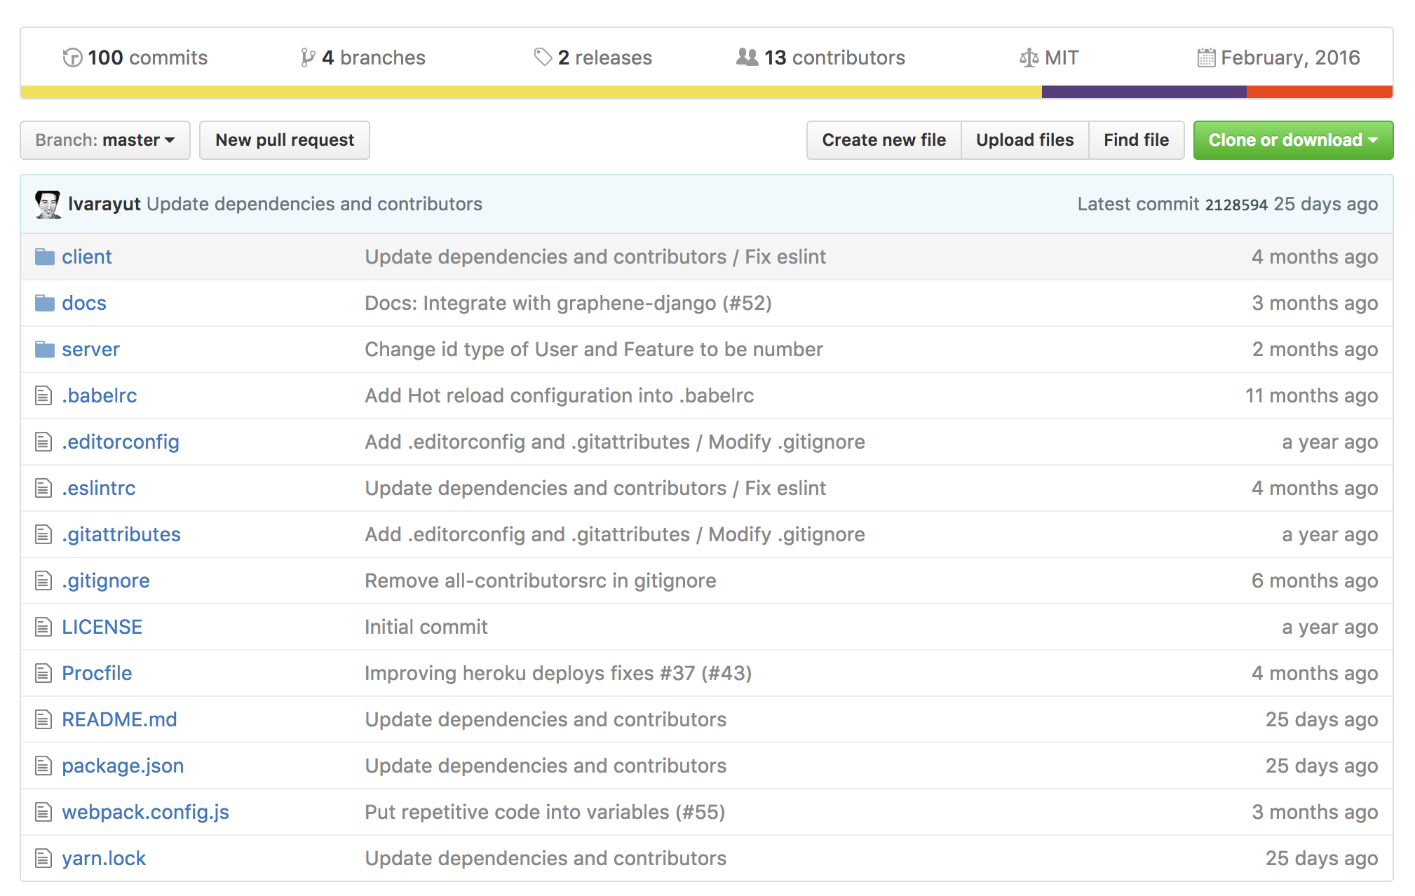Click the Find file button
The image size is (1415, 896).
coord(1136,140)
